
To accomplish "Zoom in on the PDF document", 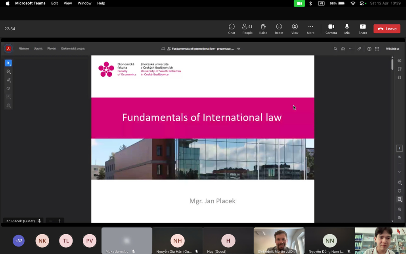I will [x=399, y=210].
